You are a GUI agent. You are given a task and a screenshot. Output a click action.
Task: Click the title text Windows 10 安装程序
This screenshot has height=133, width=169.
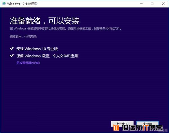[x=22, y=4]
